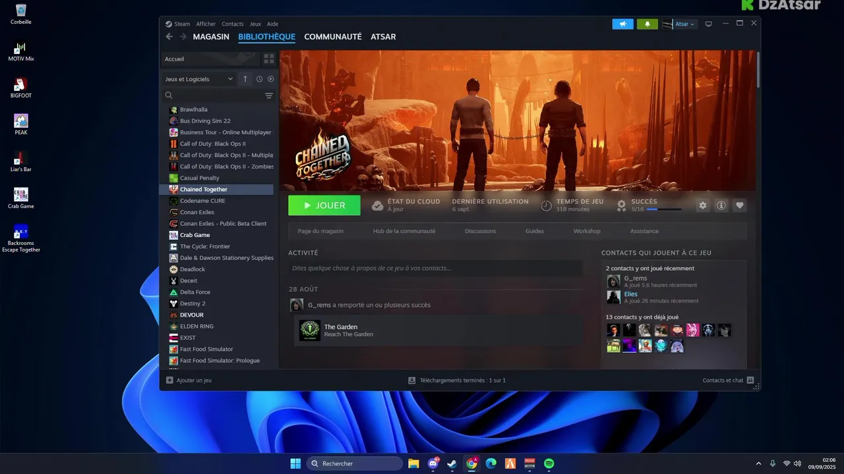
Task: Open the Discussions link
Action: [x=480, y=231]
